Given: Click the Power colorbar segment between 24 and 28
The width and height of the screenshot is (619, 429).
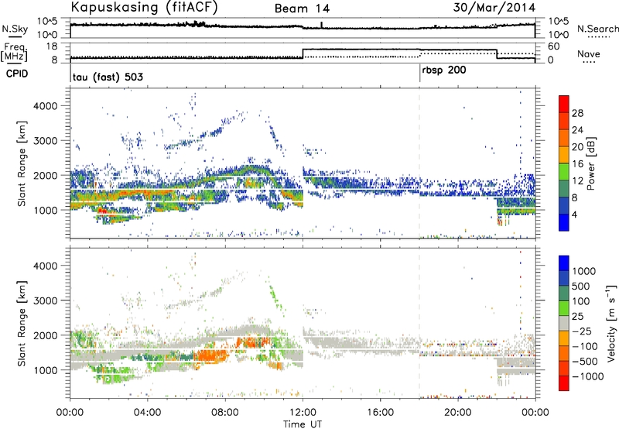Looking at the screenshot, I should pyautogui.click(x=564, y=121).
